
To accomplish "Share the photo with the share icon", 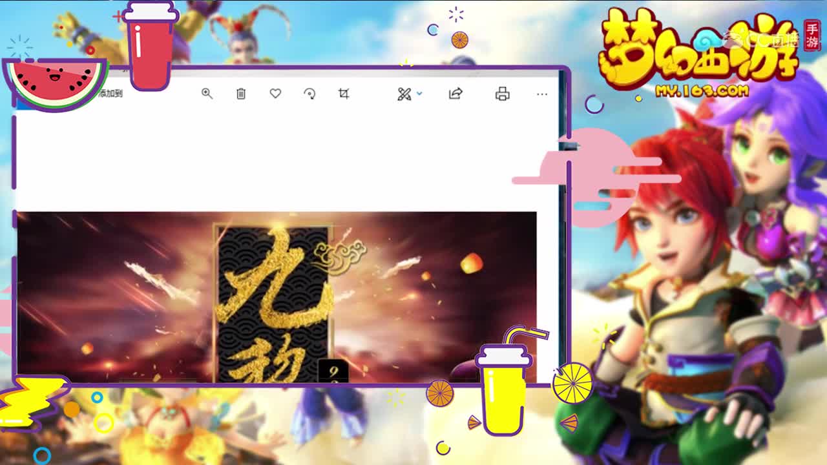I will click(455, 94).
